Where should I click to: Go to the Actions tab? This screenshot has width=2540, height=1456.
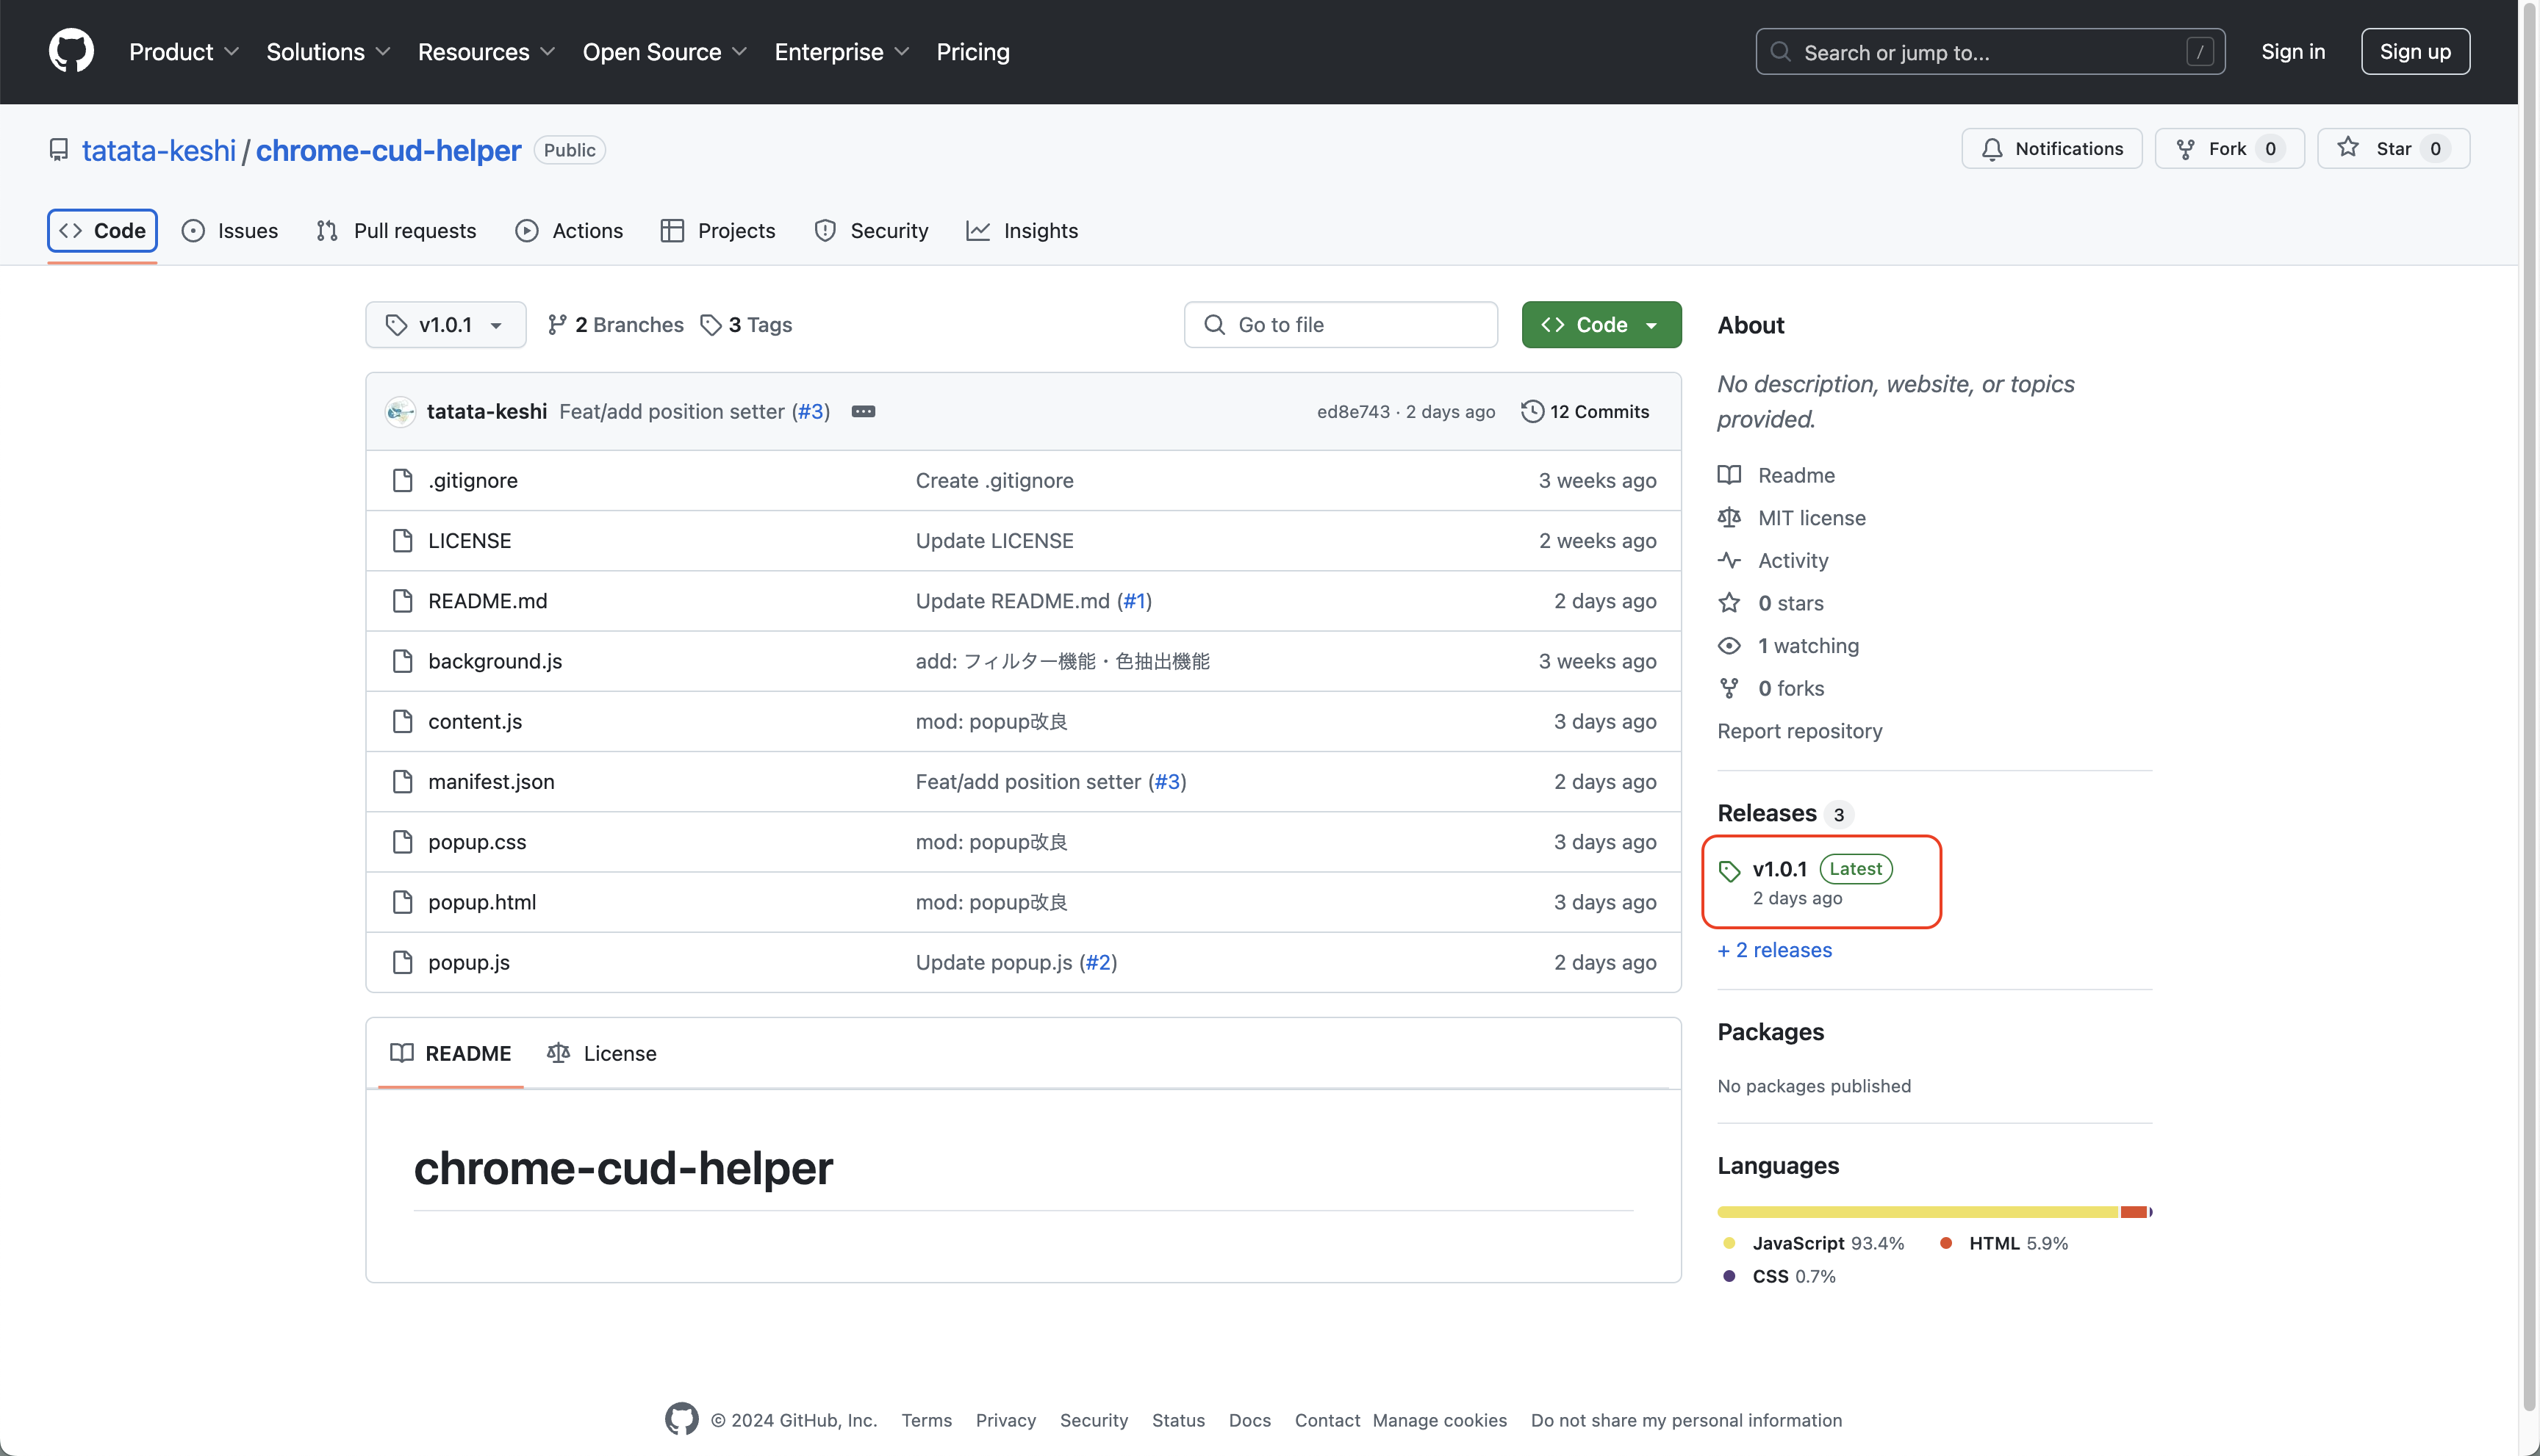(x=568, y=231)
